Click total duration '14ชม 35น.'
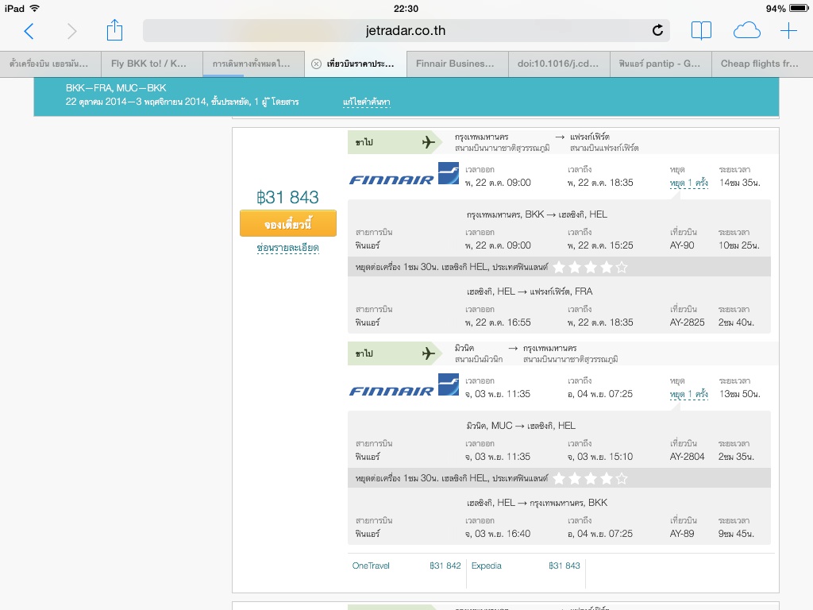This screenshot has width=813, height=610. click(739, 183)
